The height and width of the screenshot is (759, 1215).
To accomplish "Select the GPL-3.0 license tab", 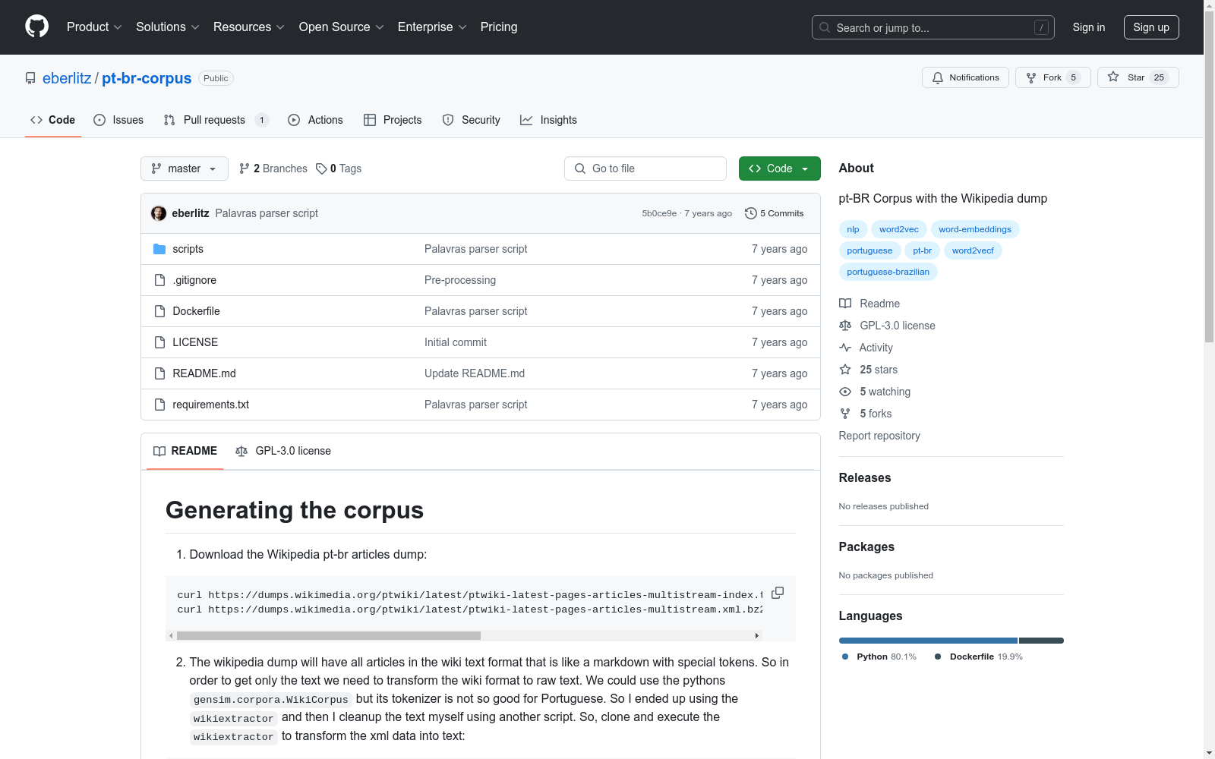I will point(283,451).
